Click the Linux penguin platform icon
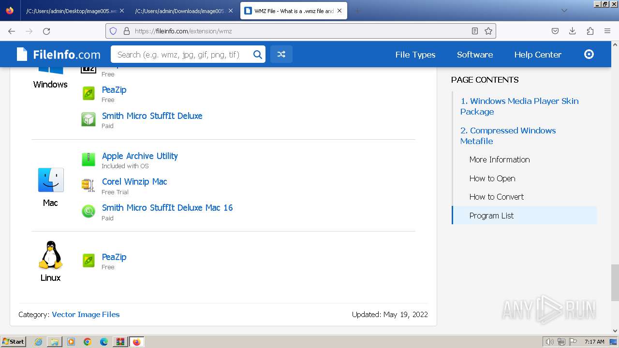The image size is (619, 348). click(51, 255)
